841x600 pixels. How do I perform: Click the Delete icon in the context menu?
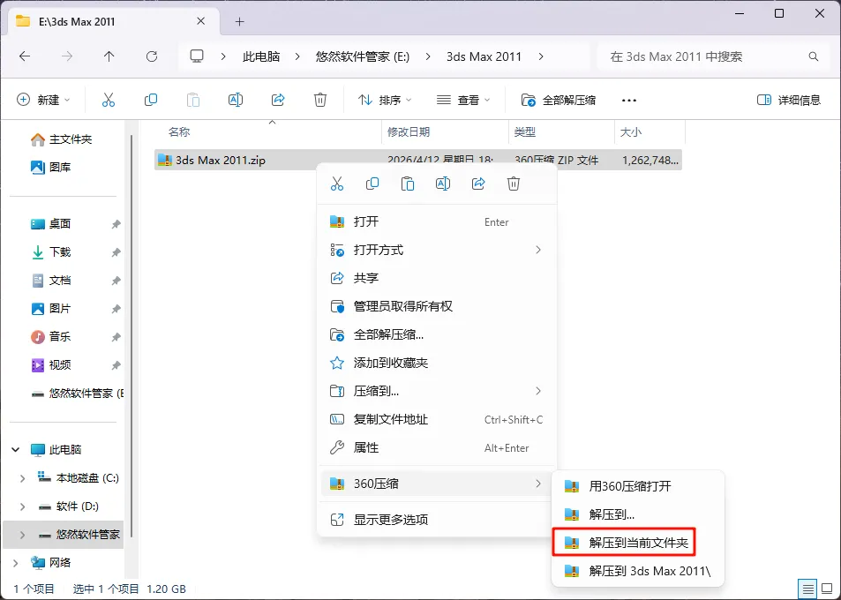[514, 184]
